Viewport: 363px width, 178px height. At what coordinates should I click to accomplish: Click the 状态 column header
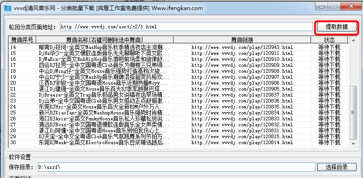tap(329, 40)
